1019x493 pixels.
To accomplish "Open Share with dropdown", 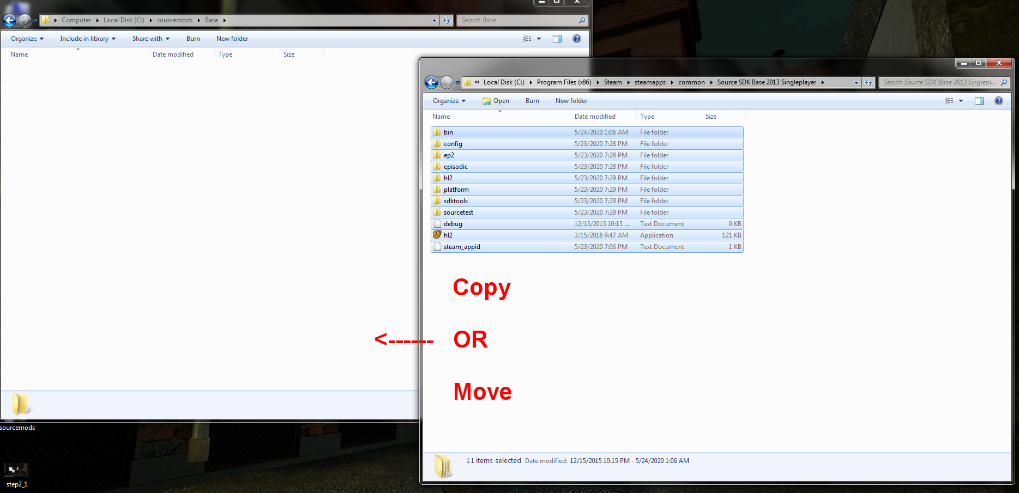I will click(151, 39).
